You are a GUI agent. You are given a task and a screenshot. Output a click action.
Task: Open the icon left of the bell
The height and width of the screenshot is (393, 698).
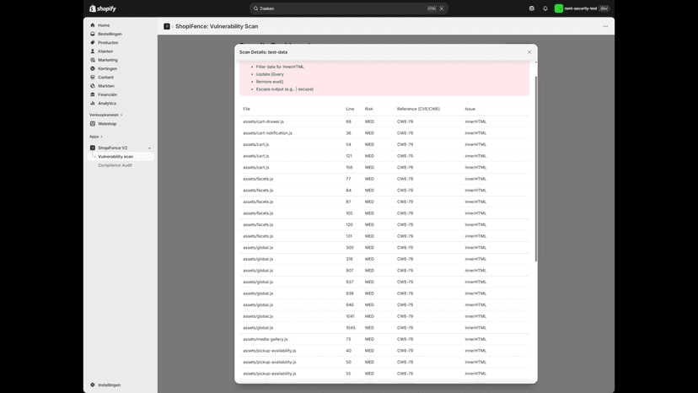(x=532, y=8)
